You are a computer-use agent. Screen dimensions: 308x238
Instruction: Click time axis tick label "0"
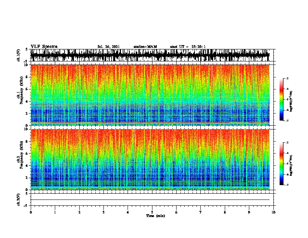click(31, 212)
